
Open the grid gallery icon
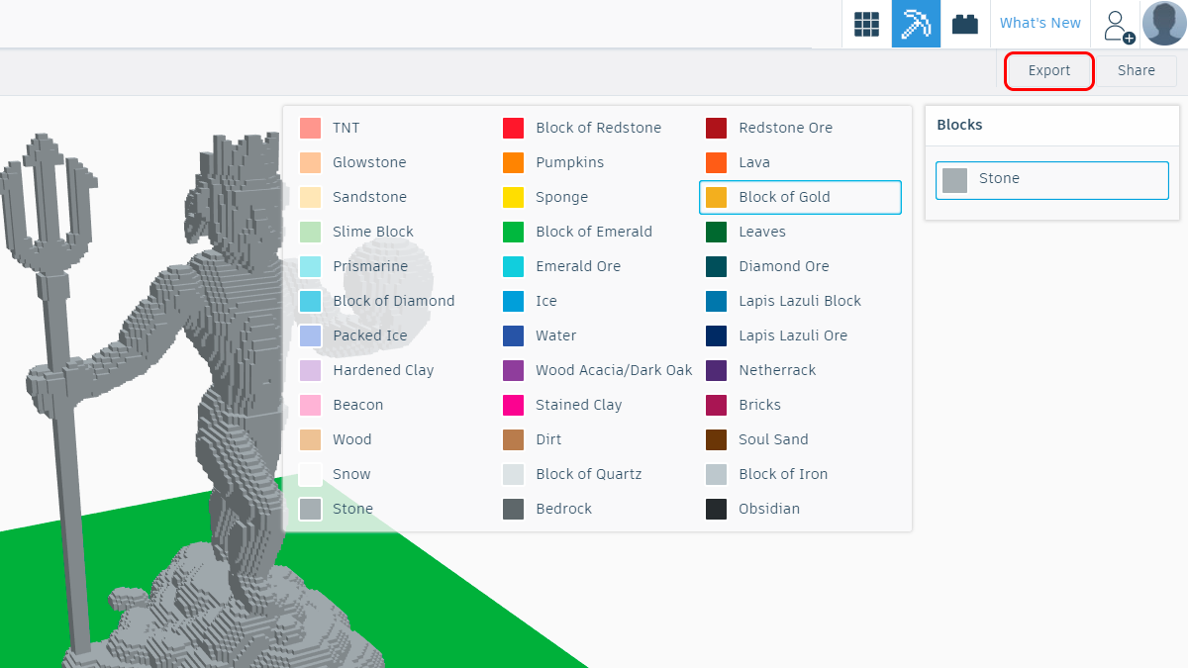(x=866, y=24)
